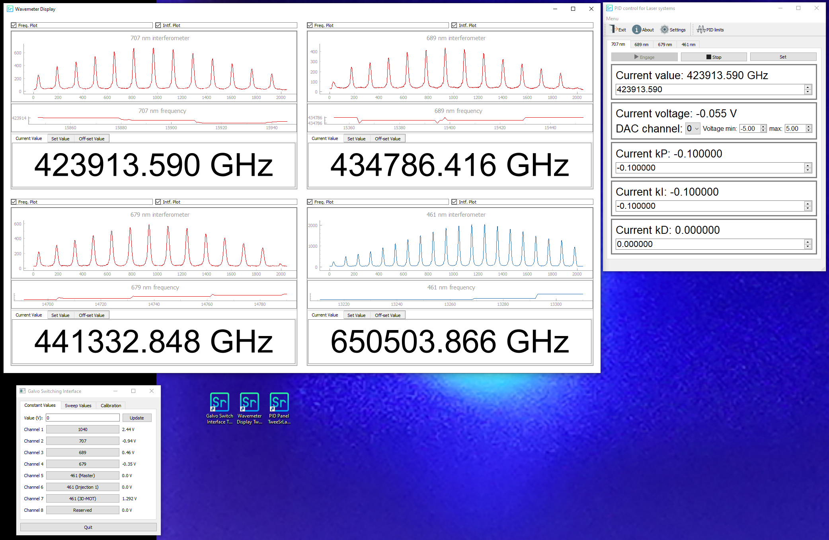Click PID control window title icon

pyautogui.click(x=609, y=8)
